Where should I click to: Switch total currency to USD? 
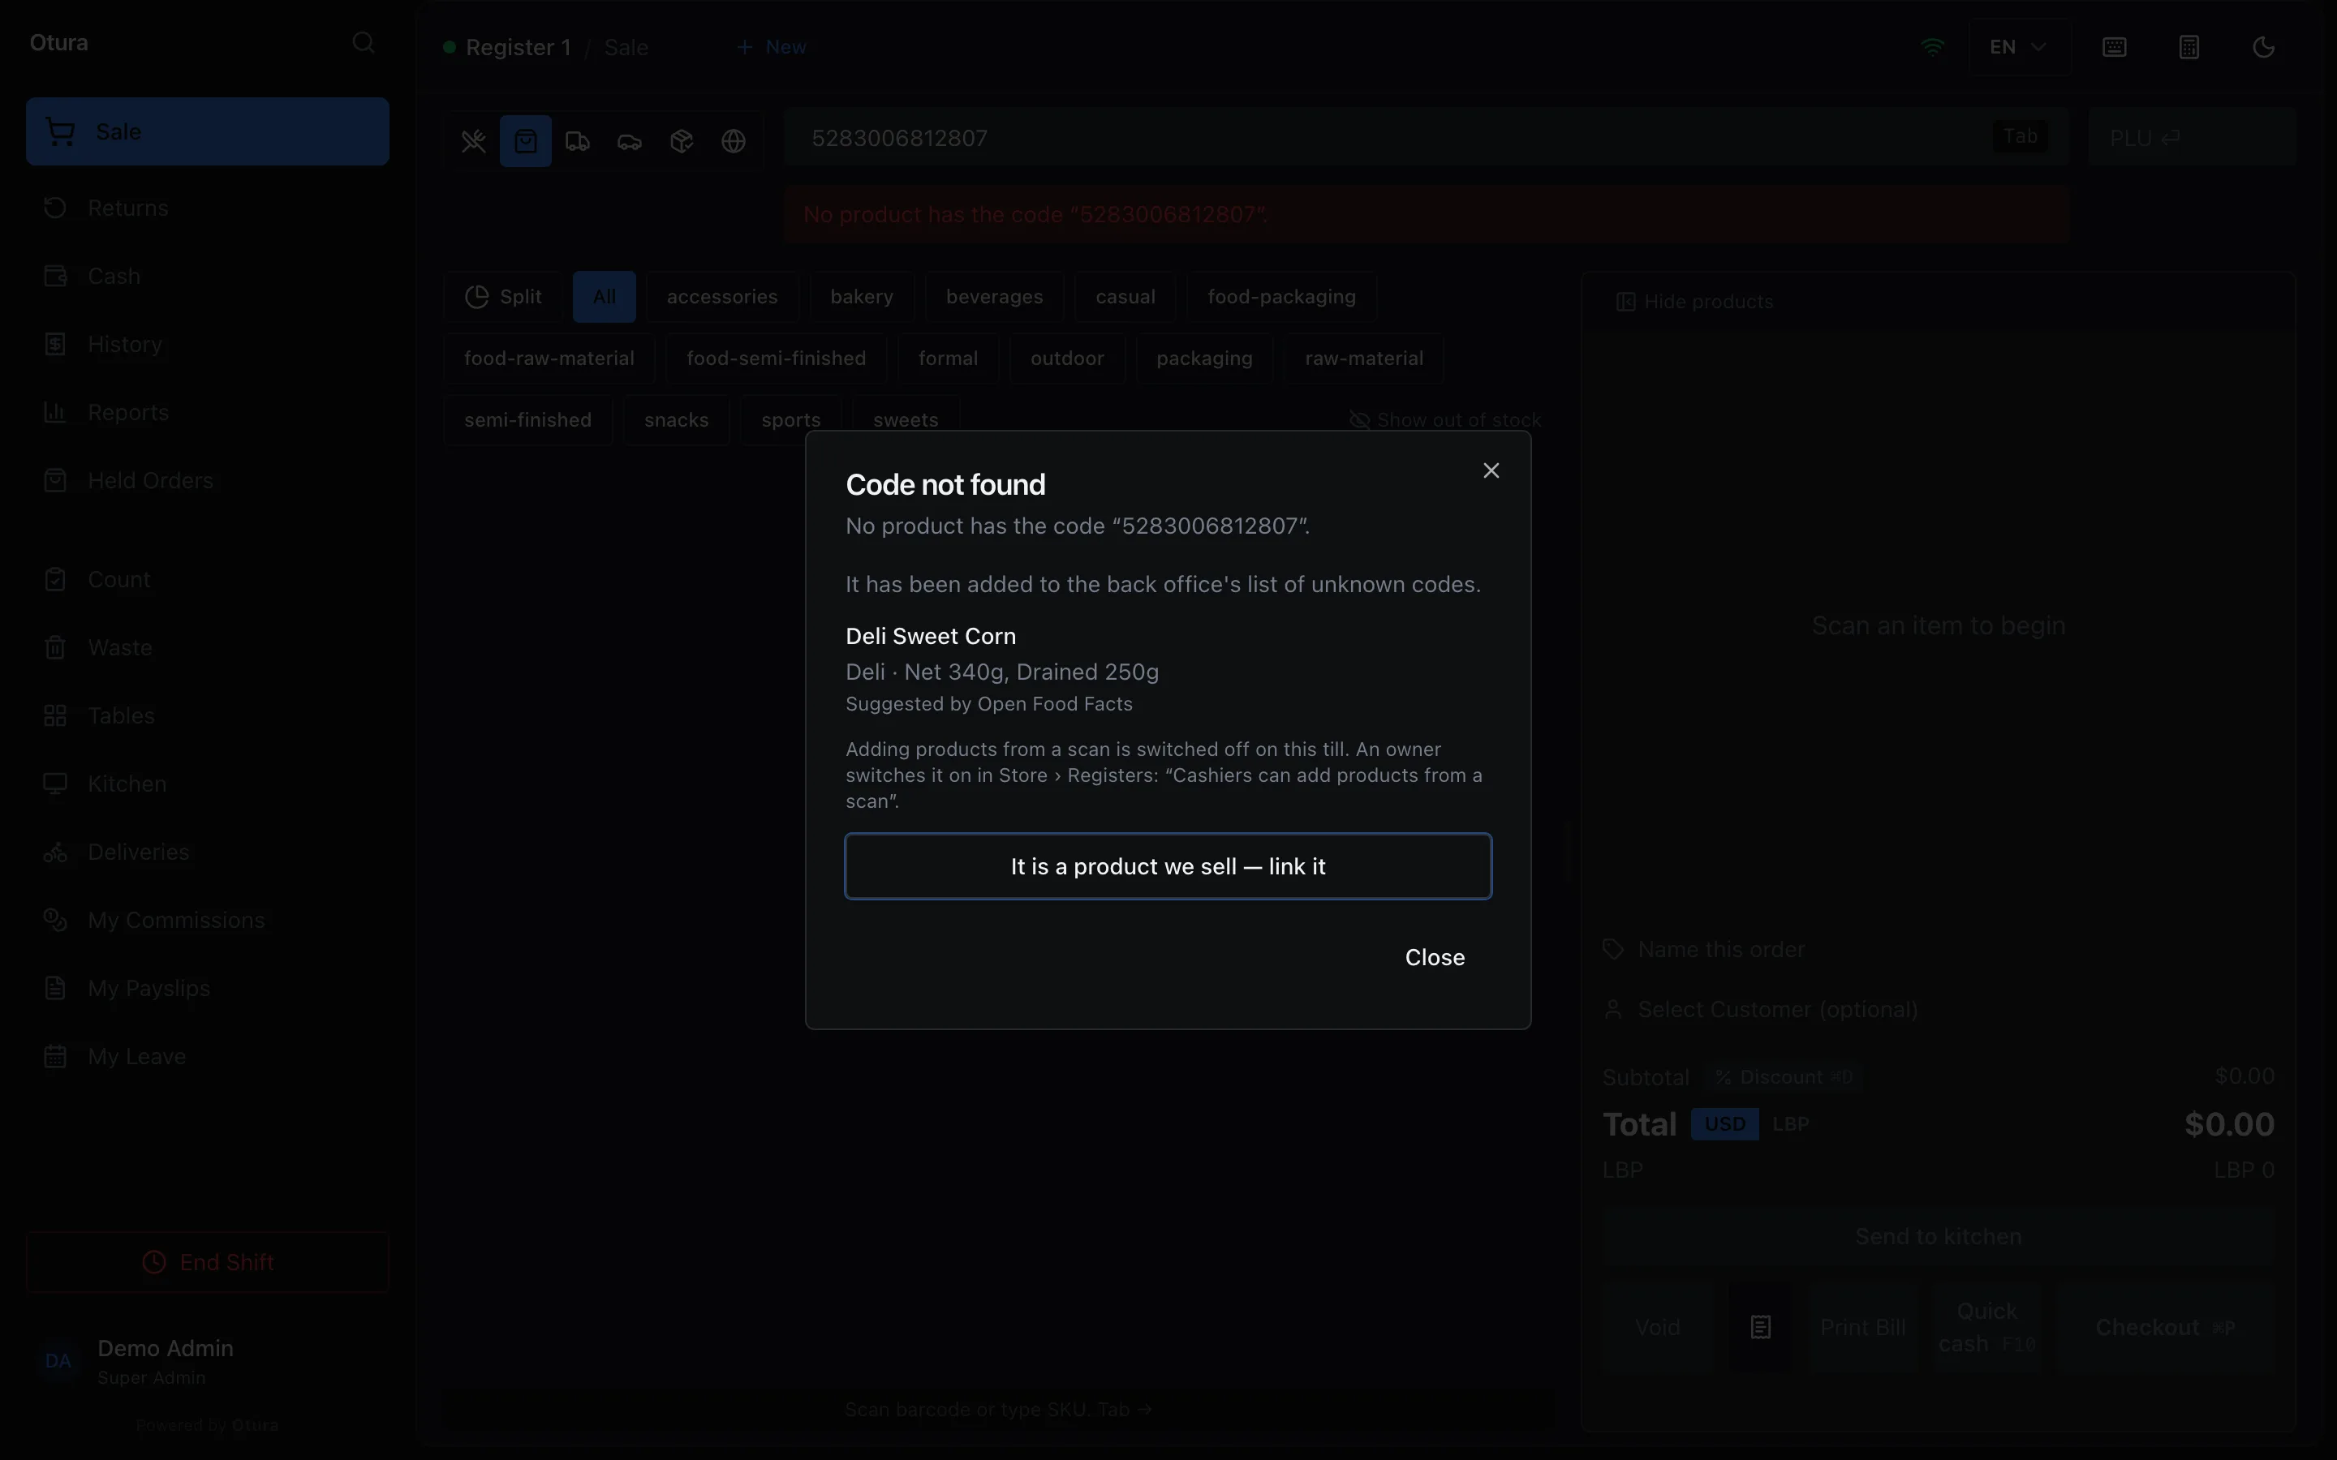(x=1724, y=1124)
